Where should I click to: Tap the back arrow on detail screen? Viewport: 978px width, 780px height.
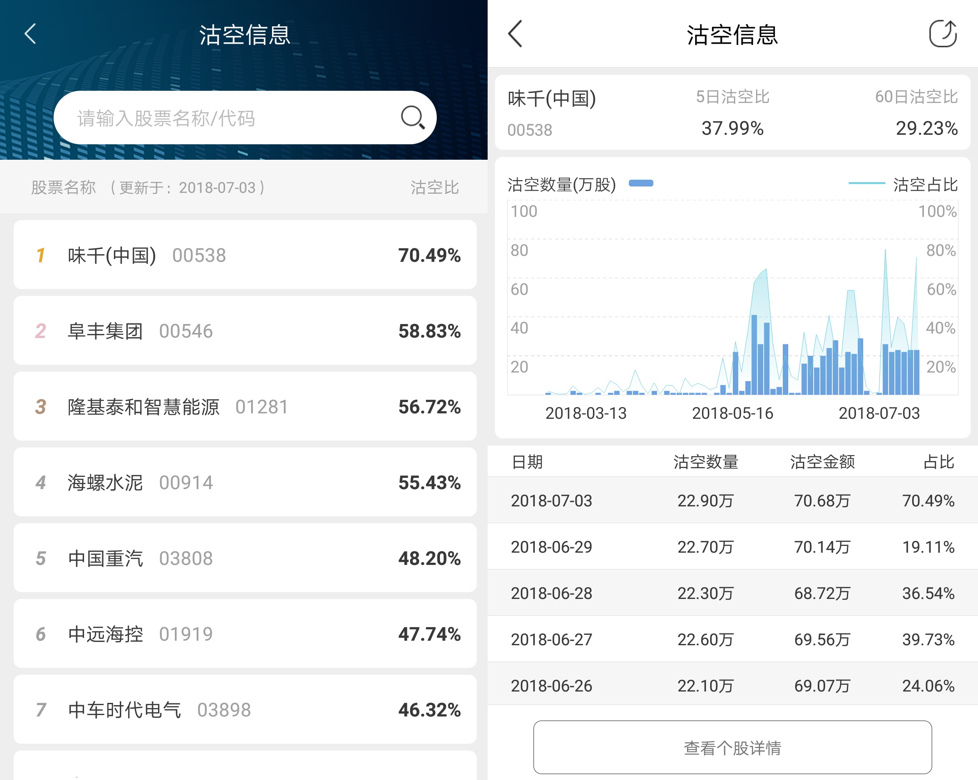coord(515,34)
